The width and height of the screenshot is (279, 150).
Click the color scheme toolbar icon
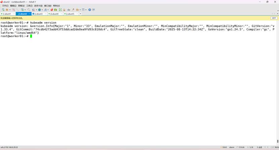pyautogui.click(x=34, y=10)
